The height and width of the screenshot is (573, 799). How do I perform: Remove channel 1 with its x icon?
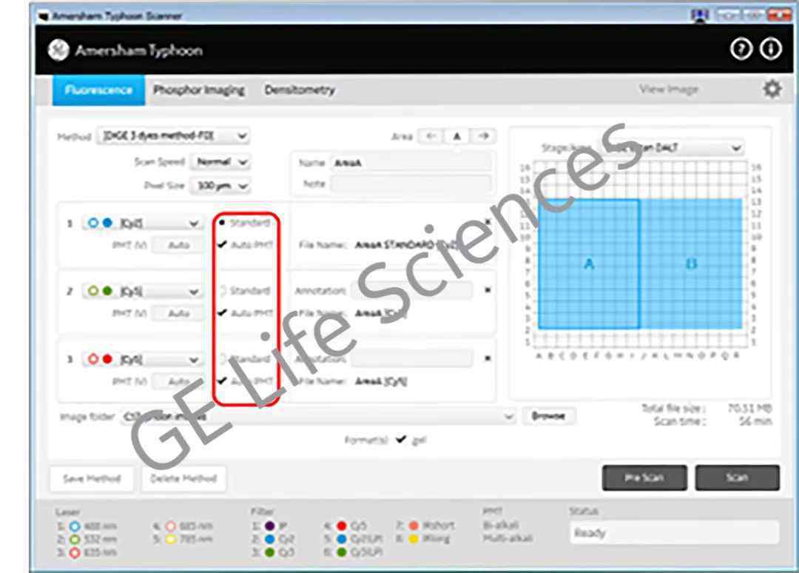[x=488, y=222]
